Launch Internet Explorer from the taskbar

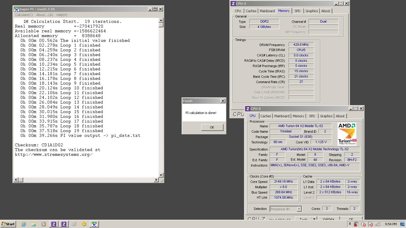click(x=23, y=224)
